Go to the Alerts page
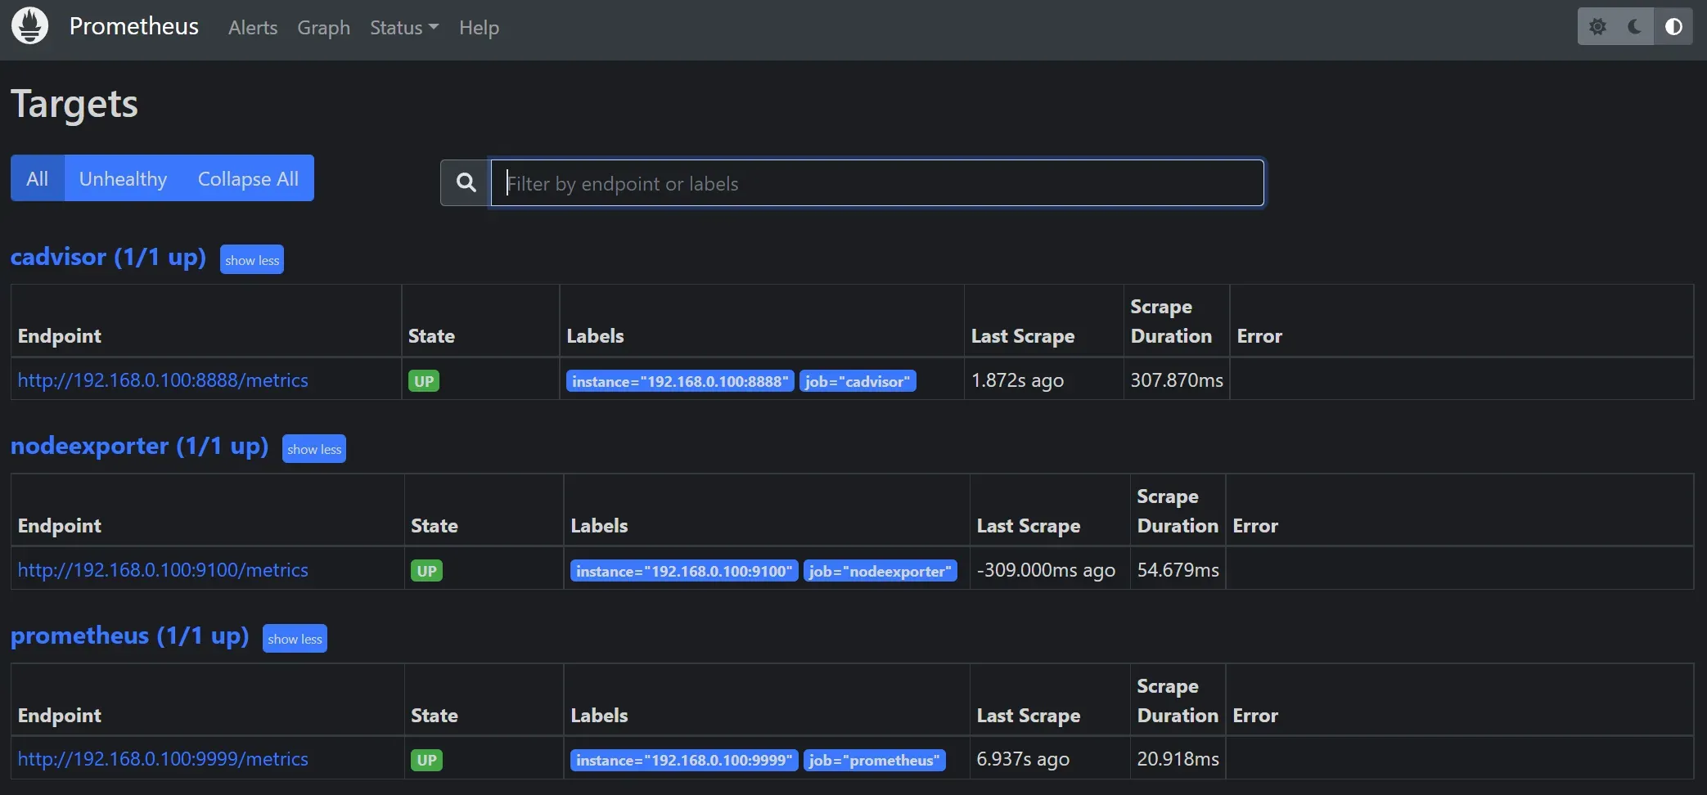This screenshot has width=1707, height=795. coord(253,28)
